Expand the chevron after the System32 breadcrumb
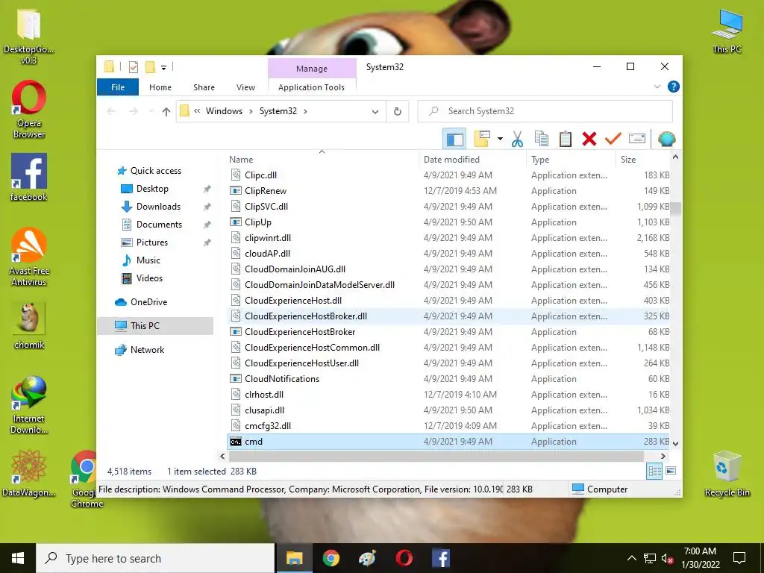The height and width of the screenshot is (573, 764). (305, 112)
